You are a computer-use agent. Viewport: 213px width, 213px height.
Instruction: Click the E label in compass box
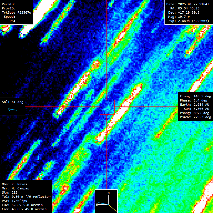tap(97, 205)
